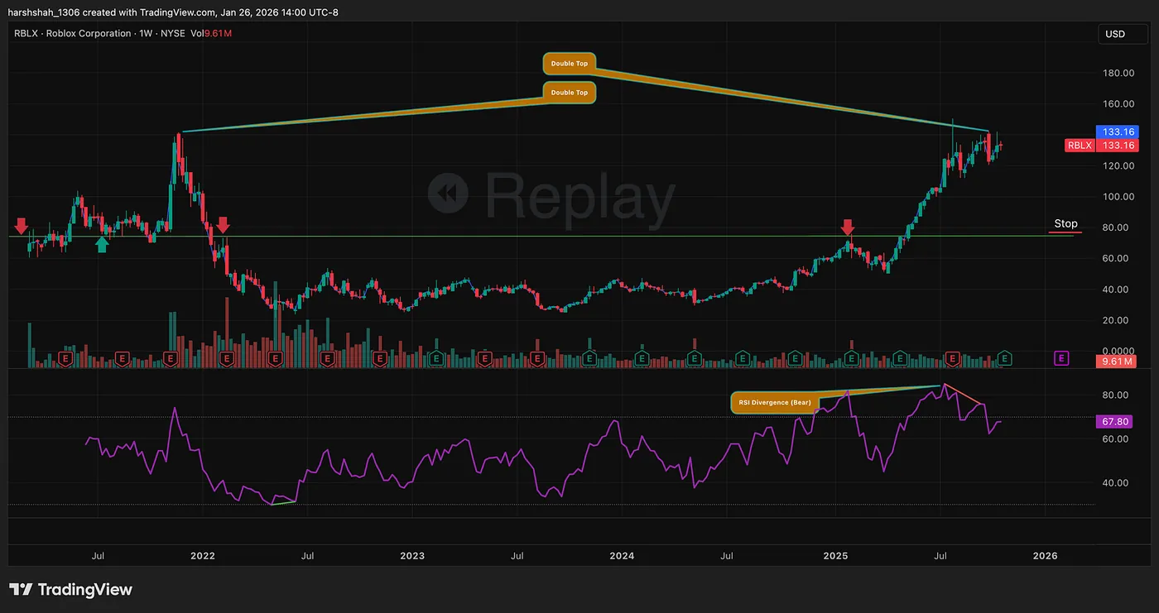
Task: Click the blue 133.16 price label
Action: tap(1117, 132)
